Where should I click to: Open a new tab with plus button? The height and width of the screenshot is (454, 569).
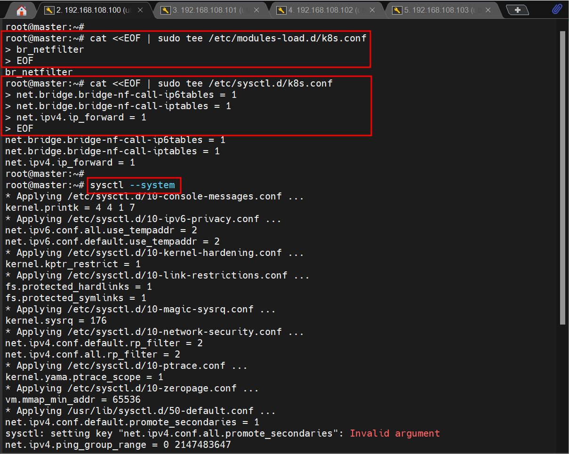(x=517, y=10)
